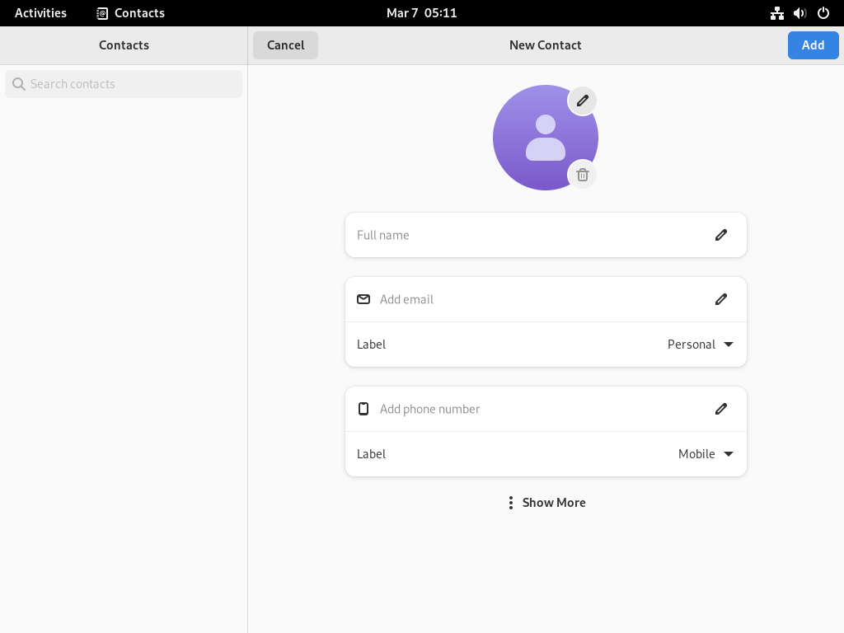Open the volume speaker icon in top bar
844x633 pixels.
pyautogui.click(x=799, y=13)
